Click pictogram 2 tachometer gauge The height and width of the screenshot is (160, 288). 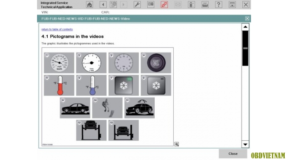pos(91,63)
